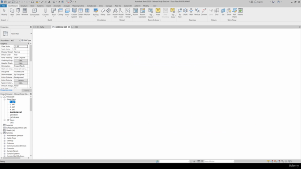This screenshot has height=169, width=301.
Task: Select 2. KAT floor plan
Action: pos(12,105)
